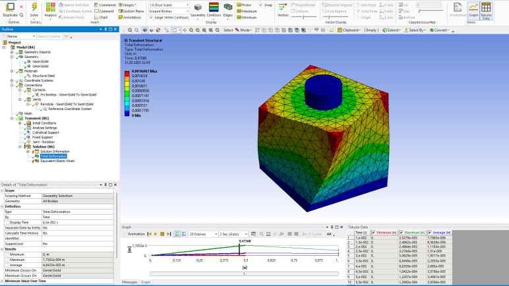The width and height of the screenshot is (509, 286).
Task: Uncheck the Minimum [m] column checkbox
Action: pos(373,233)
